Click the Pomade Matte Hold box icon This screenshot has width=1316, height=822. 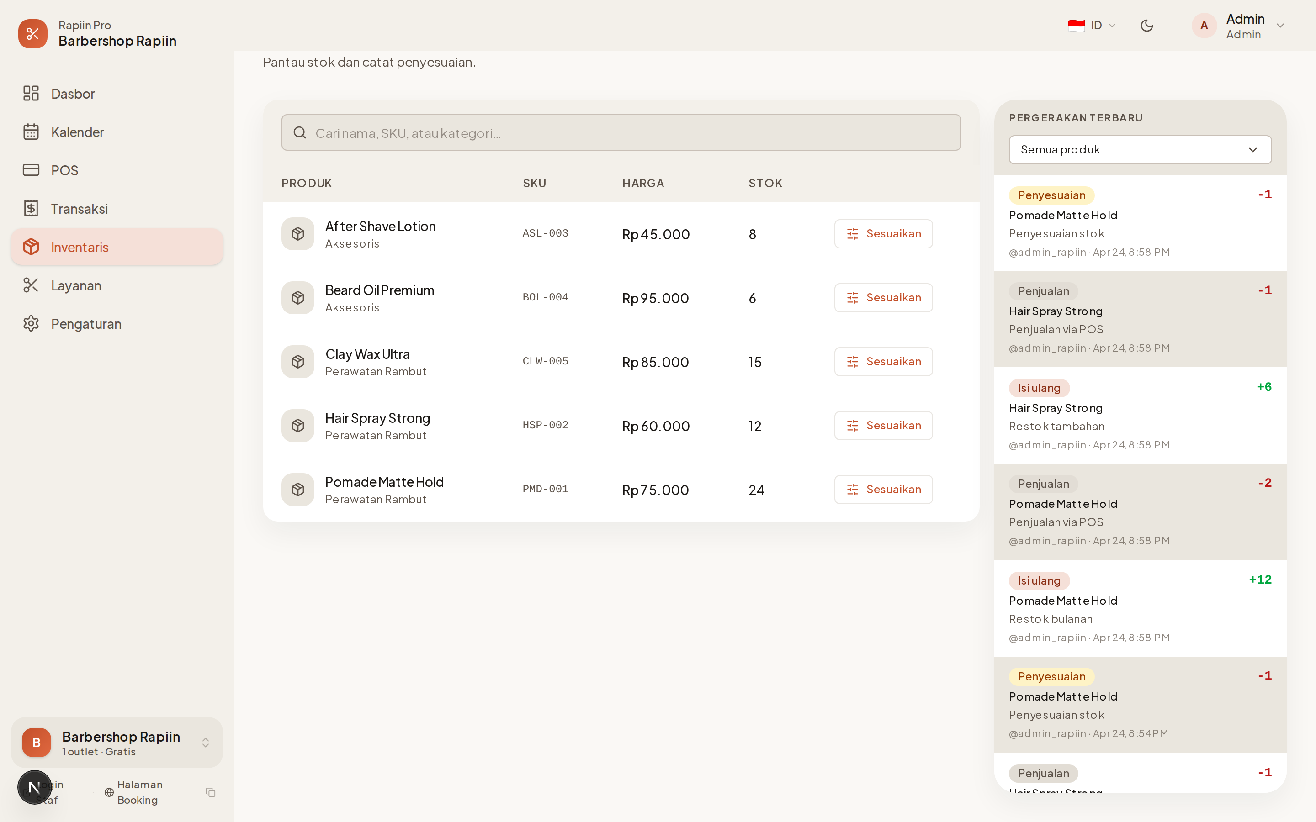(297, 489)
